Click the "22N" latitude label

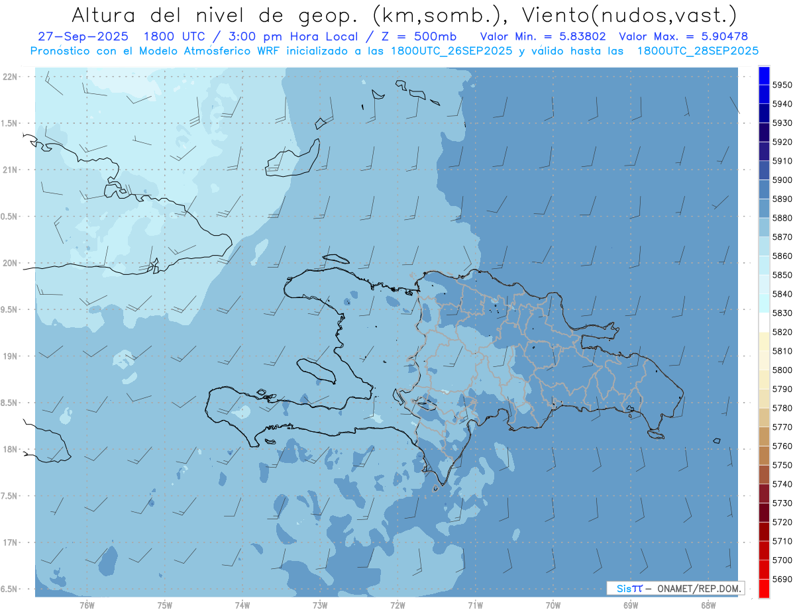click(x=11, y=77)
